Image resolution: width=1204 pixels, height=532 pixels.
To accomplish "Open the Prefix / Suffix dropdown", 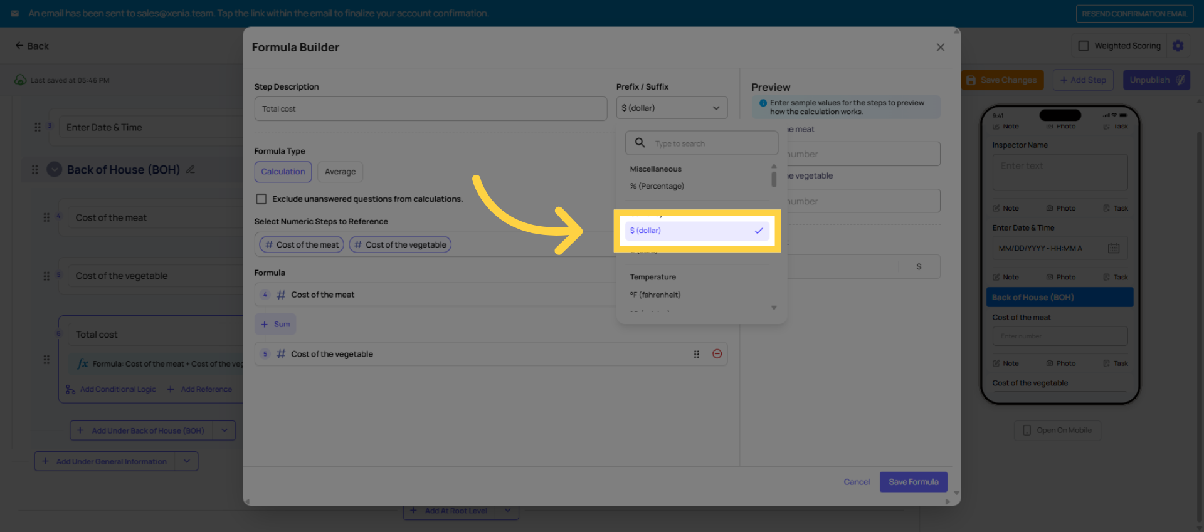I will pyautogui.click(x=671, y=108).
